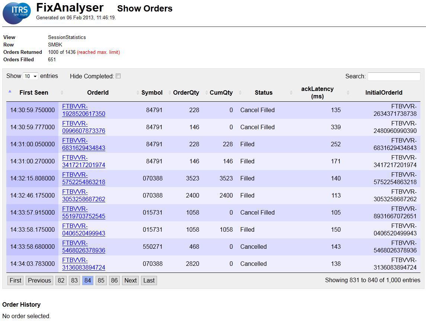The image size is (426, 323).
Task: Sort table by OrderId column header
Action: pos(97,93)
